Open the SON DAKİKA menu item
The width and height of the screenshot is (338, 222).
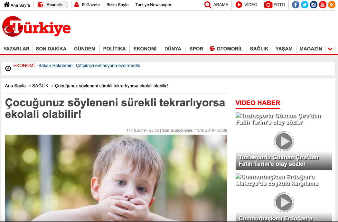pos(51,49)
